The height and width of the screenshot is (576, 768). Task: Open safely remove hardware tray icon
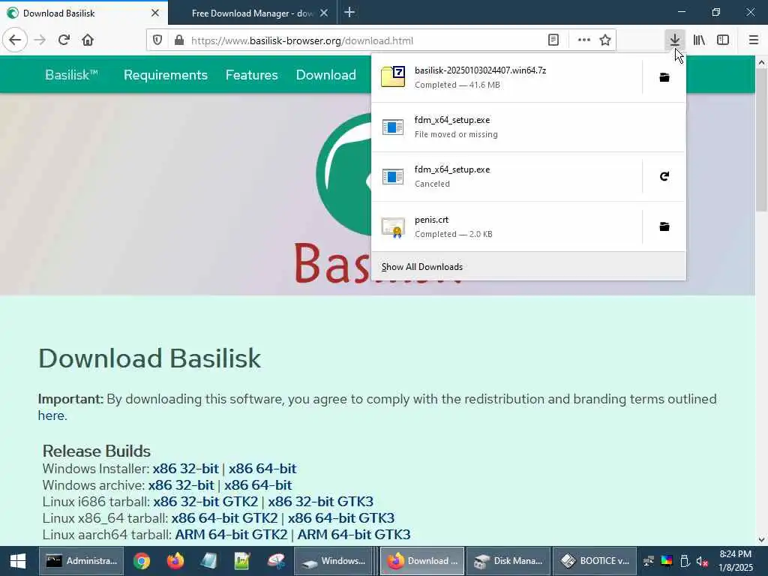coord(685,561)
